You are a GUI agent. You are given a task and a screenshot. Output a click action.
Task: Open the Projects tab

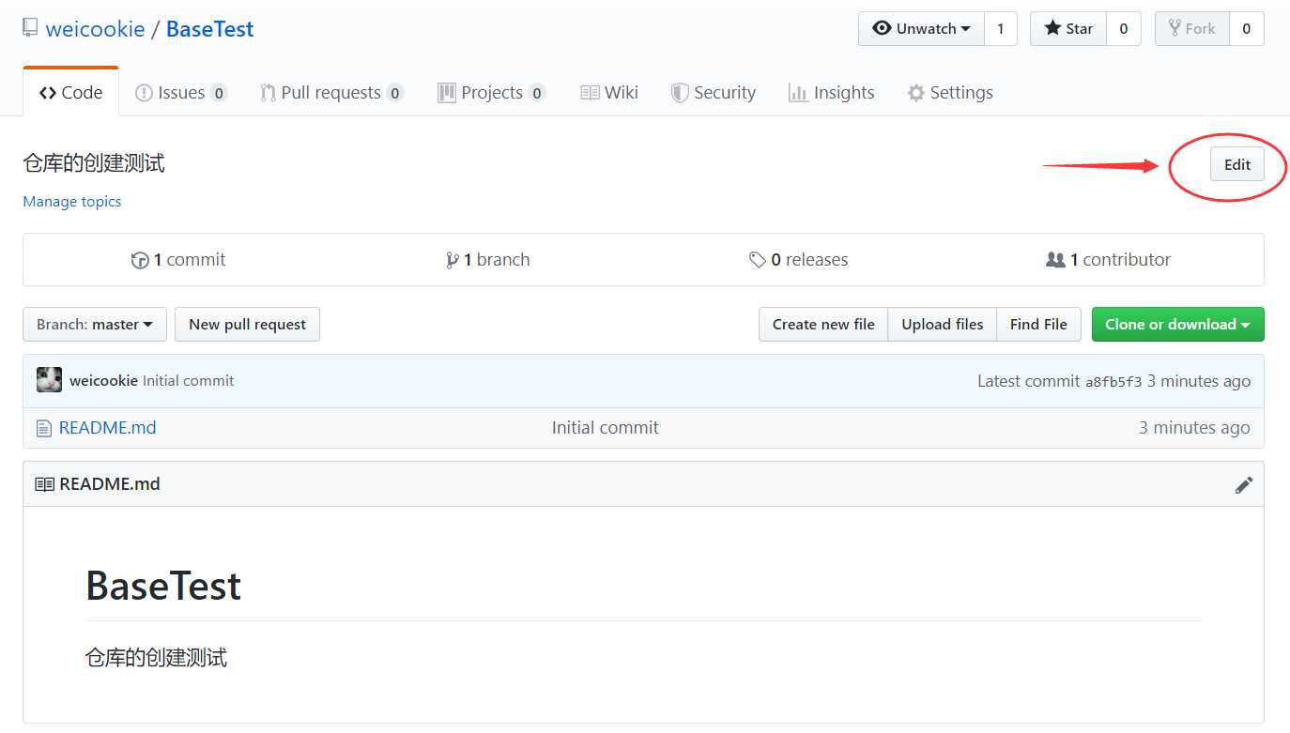(x=491, y=93)
